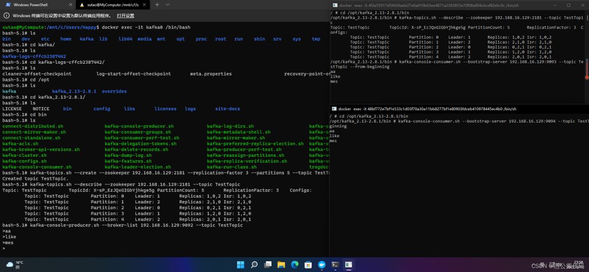Maximize the upper docker exec window
Image resolution: width=589 pixels, height=272 pixels.
568,5
